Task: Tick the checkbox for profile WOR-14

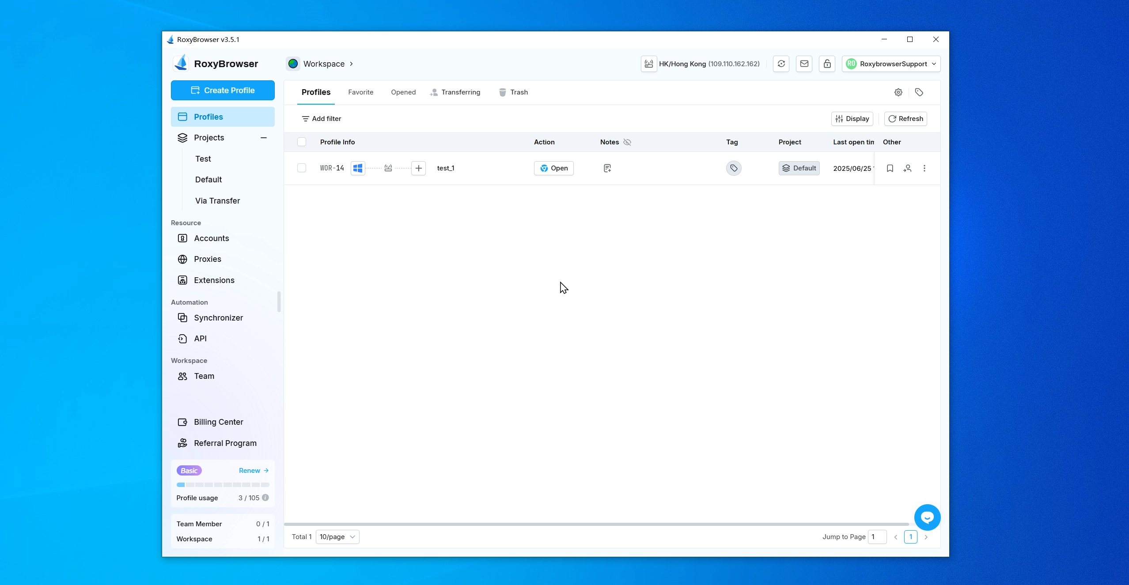Action: click(302, 168)
